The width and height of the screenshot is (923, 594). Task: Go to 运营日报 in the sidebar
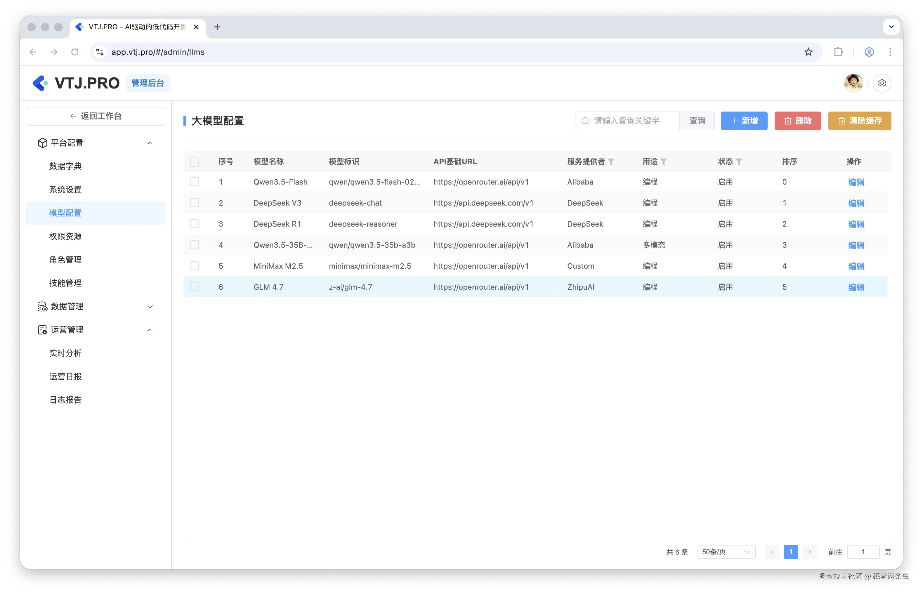[65, 376]
